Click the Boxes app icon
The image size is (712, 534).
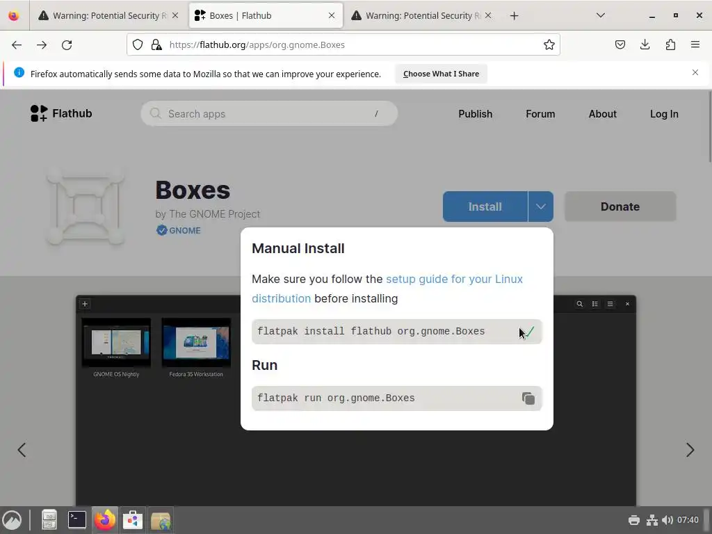pos(86,207)
